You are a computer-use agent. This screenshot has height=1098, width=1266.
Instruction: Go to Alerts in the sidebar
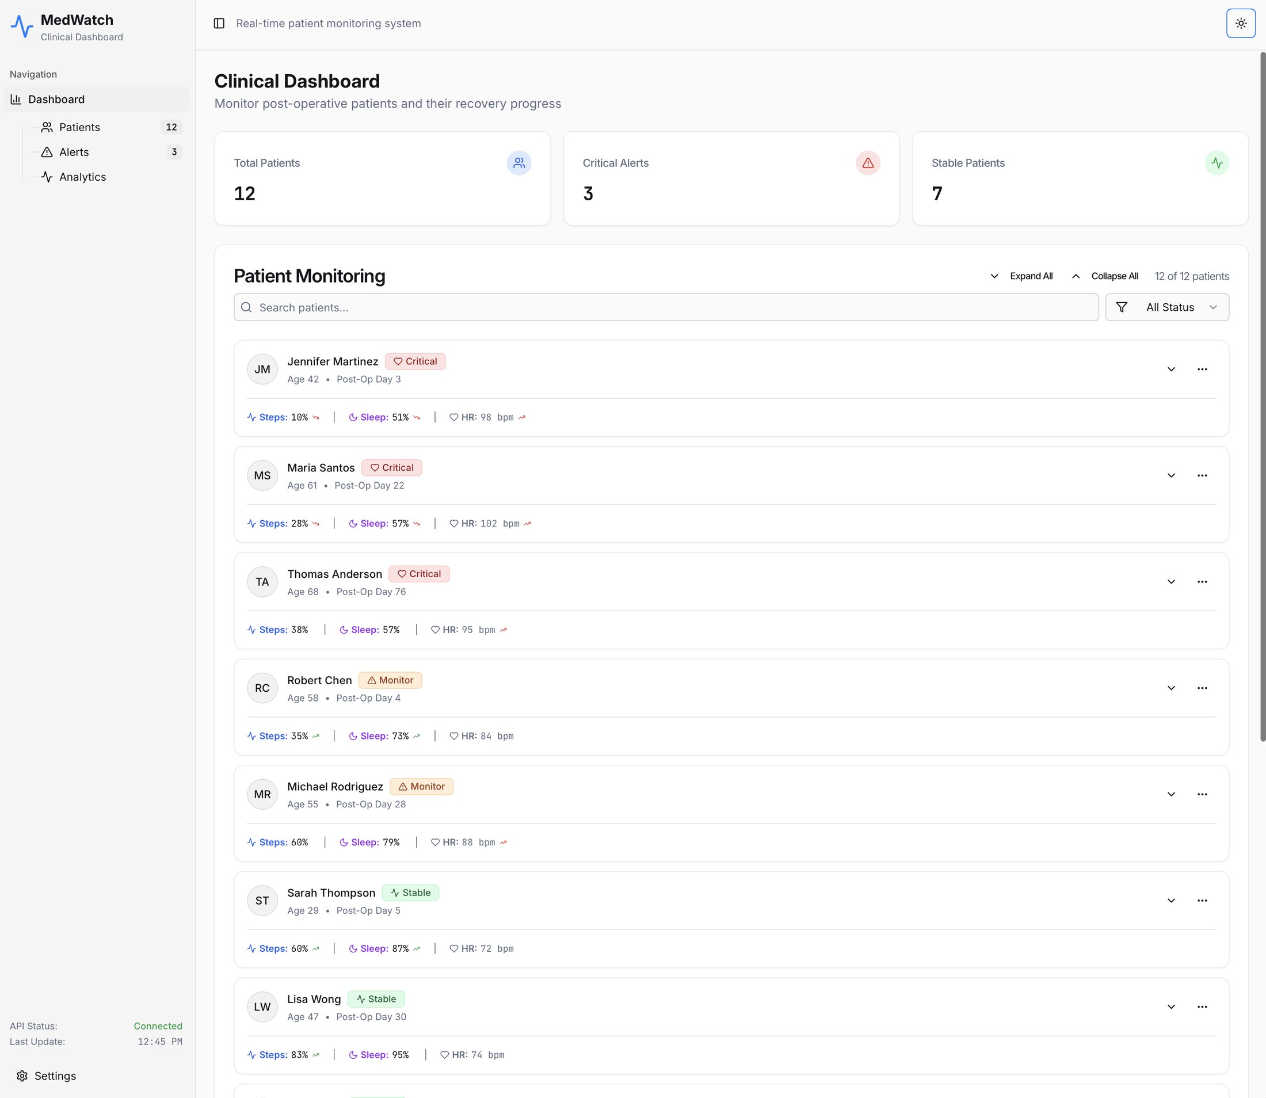108,152
